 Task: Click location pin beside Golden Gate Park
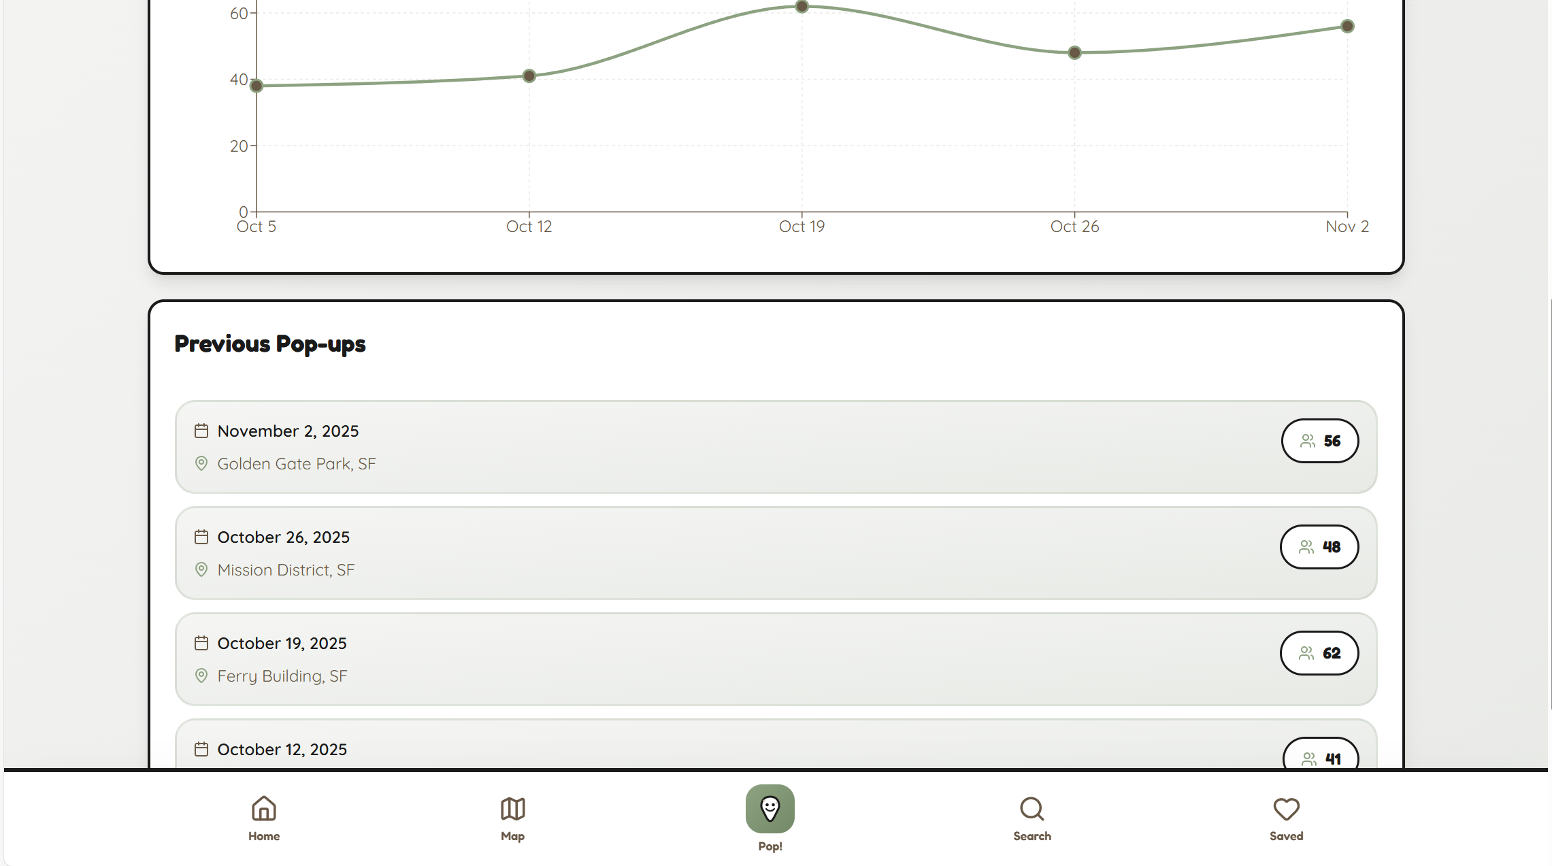tap(201, 463)
